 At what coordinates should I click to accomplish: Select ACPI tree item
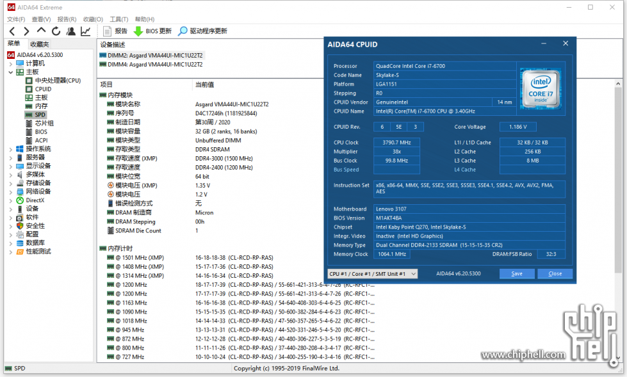tap(37, 140)
